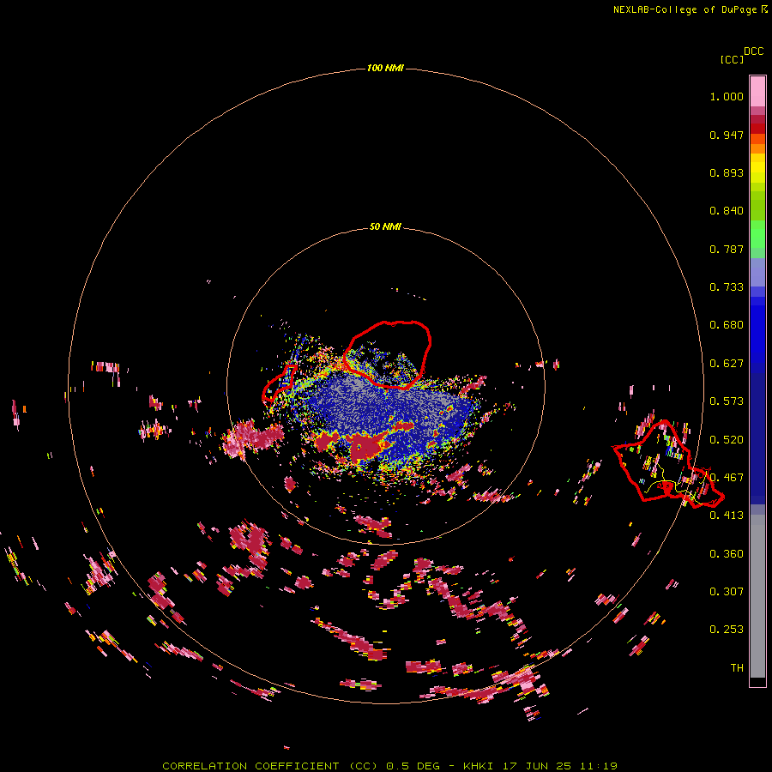The width and height of the screenshot is (772, 772).
Task: Click the 0.840 color scale label
Action: (x=727, y=211)
